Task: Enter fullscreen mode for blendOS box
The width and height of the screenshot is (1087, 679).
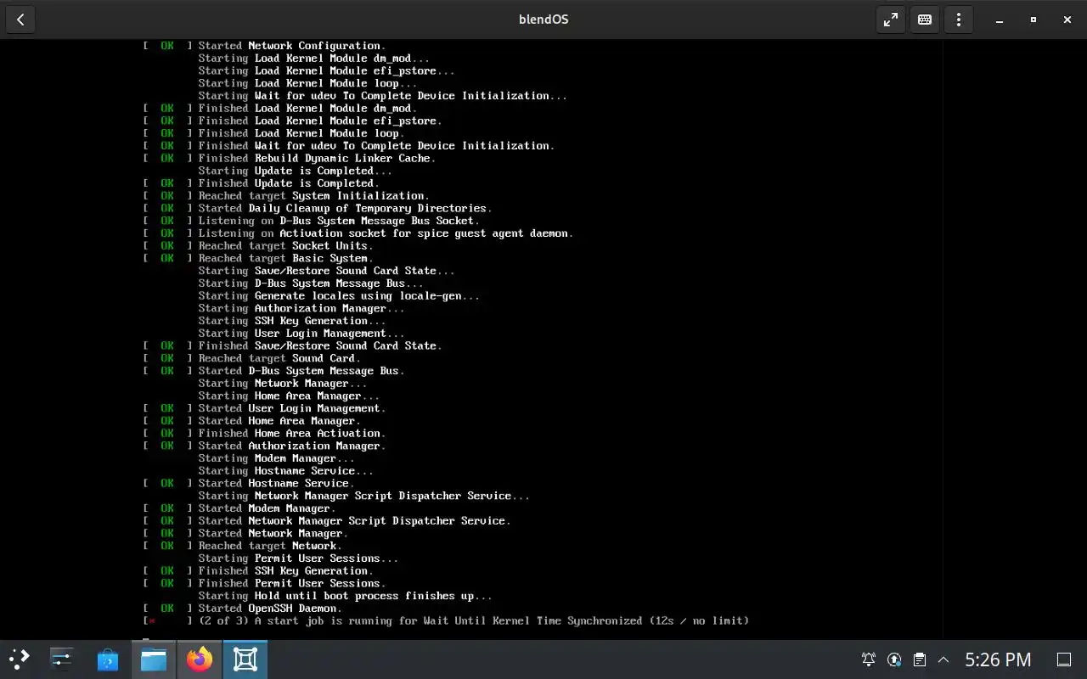Action: (x=891, y=20)
